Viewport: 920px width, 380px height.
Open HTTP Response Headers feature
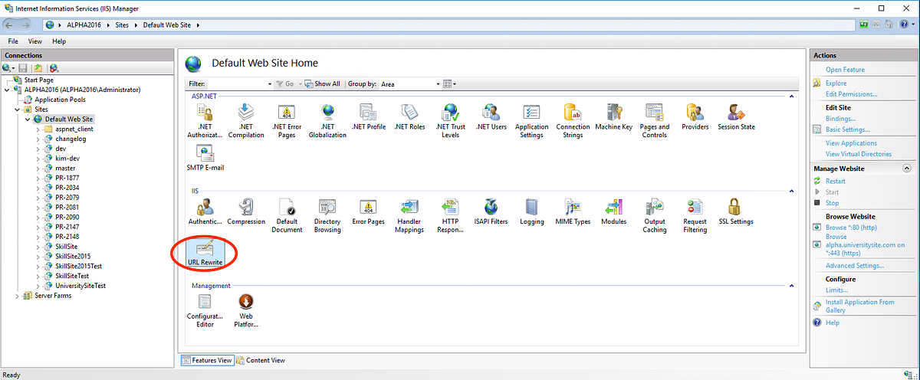pyautogui.click(x=450, y=215)
